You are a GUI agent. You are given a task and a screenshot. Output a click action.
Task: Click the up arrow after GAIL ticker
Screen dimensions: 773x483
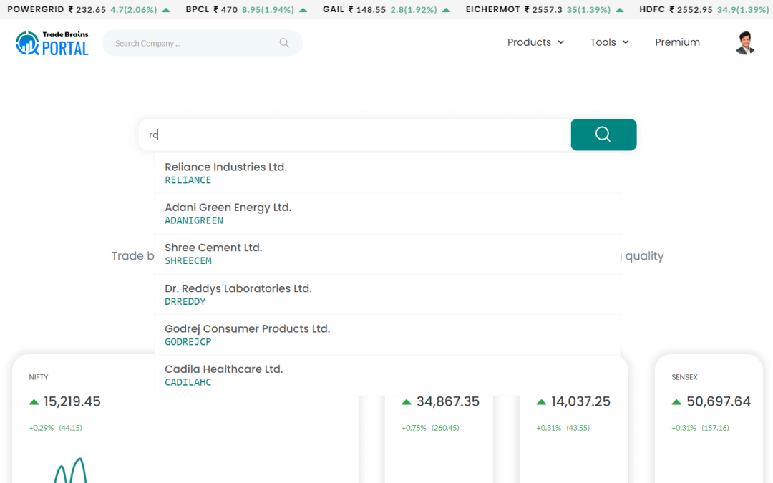[x=446, y=10]
